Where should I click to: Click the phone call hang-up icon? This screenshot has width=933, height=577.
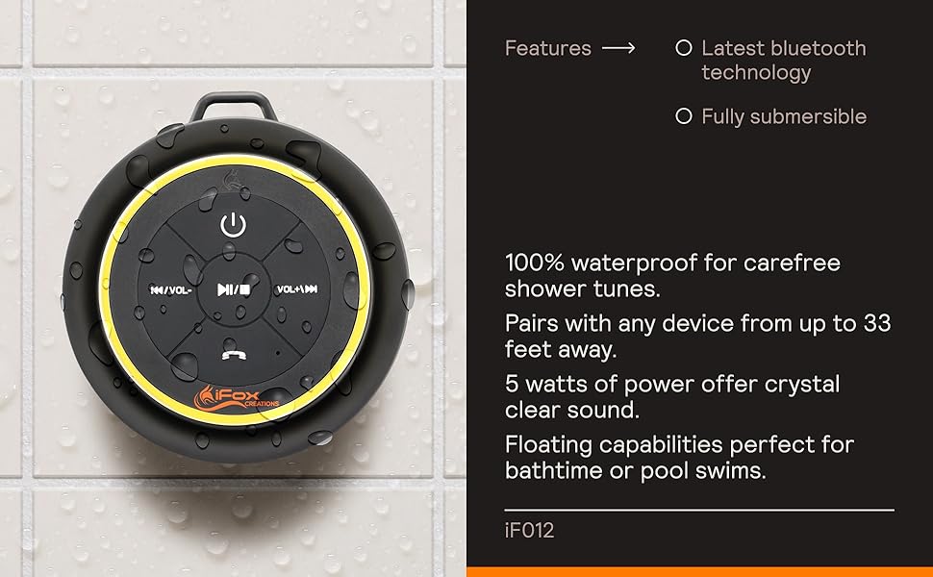tap(235, 355)
